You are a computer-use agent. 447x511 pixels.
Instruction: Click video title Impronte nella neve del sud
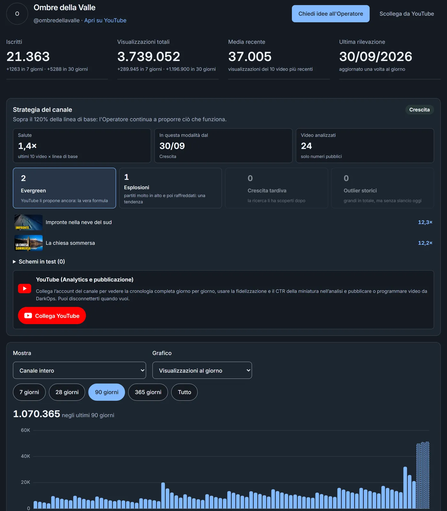pos(79,222)
